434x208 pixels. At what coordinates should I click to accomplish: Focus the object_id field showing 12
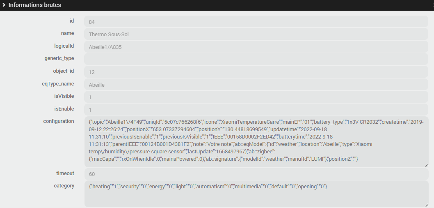pyautogui.click(x=256, y=72)
